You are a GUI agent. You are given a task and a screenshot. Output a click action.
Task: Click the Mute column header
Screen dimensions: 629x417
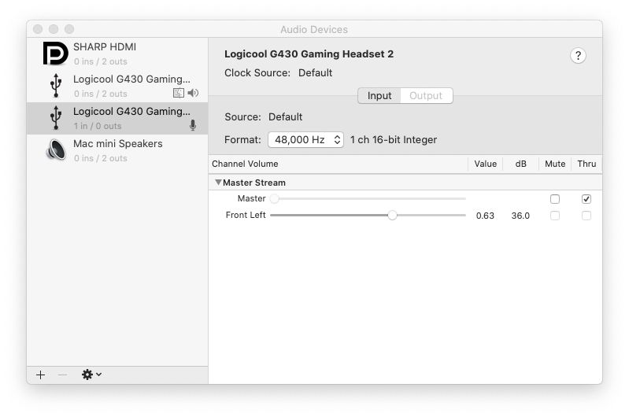click(555, 164)
